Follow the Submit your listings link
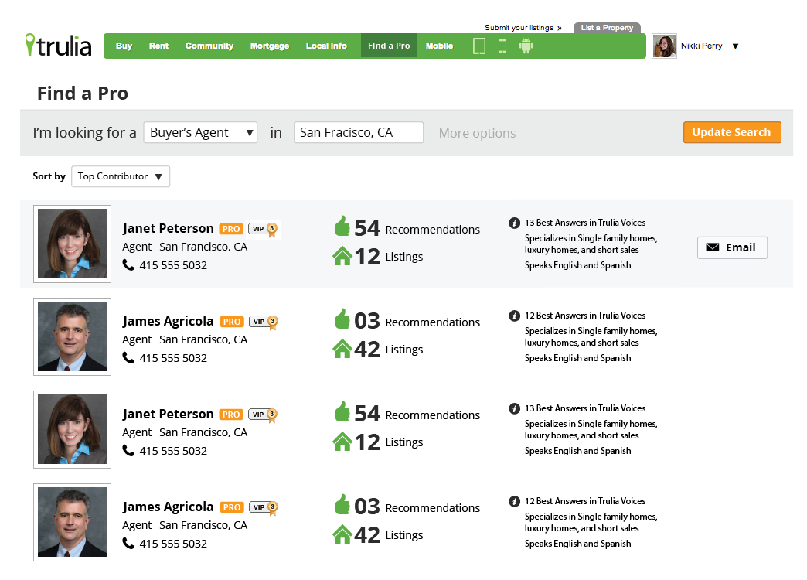The width and height of the screenshot is (807, 580). tap(523, 28)
